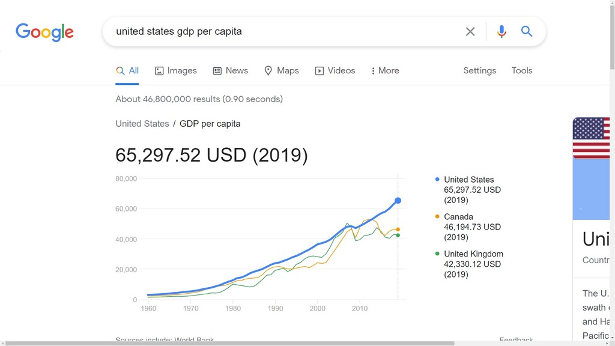
Task: Click the Canada legend entry
Action: [x=458, y=217]
